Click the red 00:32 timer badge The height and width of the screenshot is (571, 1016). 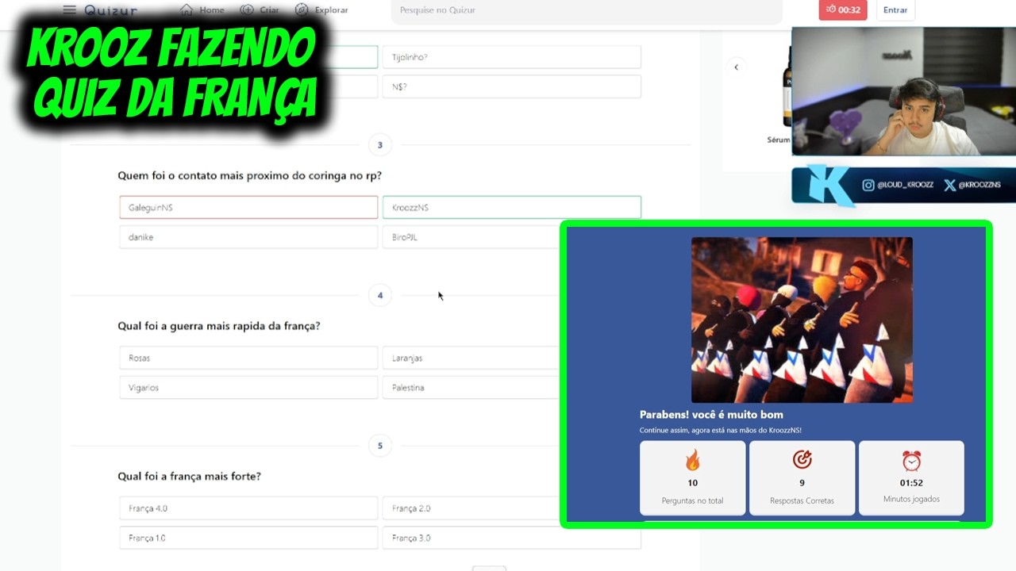click(x=843, y=10)
